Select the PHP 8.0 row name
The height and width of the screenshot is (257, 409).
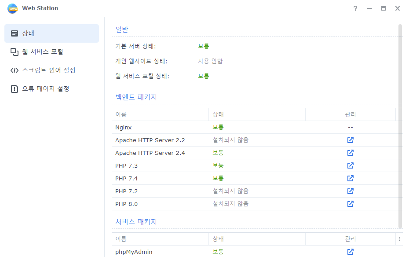(x=127, y=204)
